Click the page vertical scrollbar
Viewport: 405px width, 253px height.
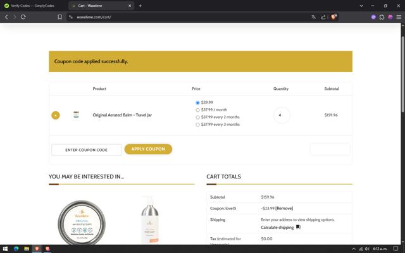(x=402, y=75)
